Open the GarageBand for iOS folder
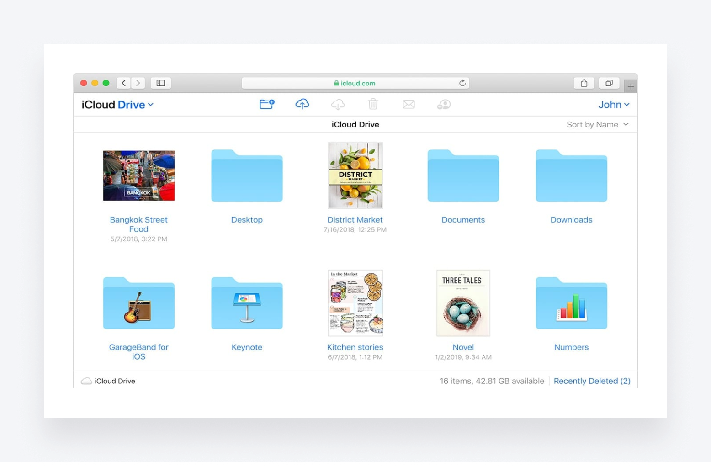This screenshot has height=467, width=711. [x=138, y=303]
